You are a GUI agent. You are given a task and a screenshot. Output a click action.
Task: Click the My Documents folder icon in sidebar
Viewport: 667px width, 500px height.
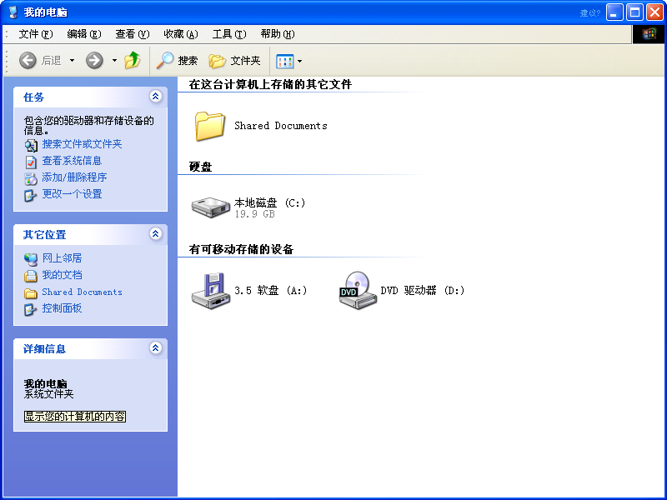click(31, 277)
